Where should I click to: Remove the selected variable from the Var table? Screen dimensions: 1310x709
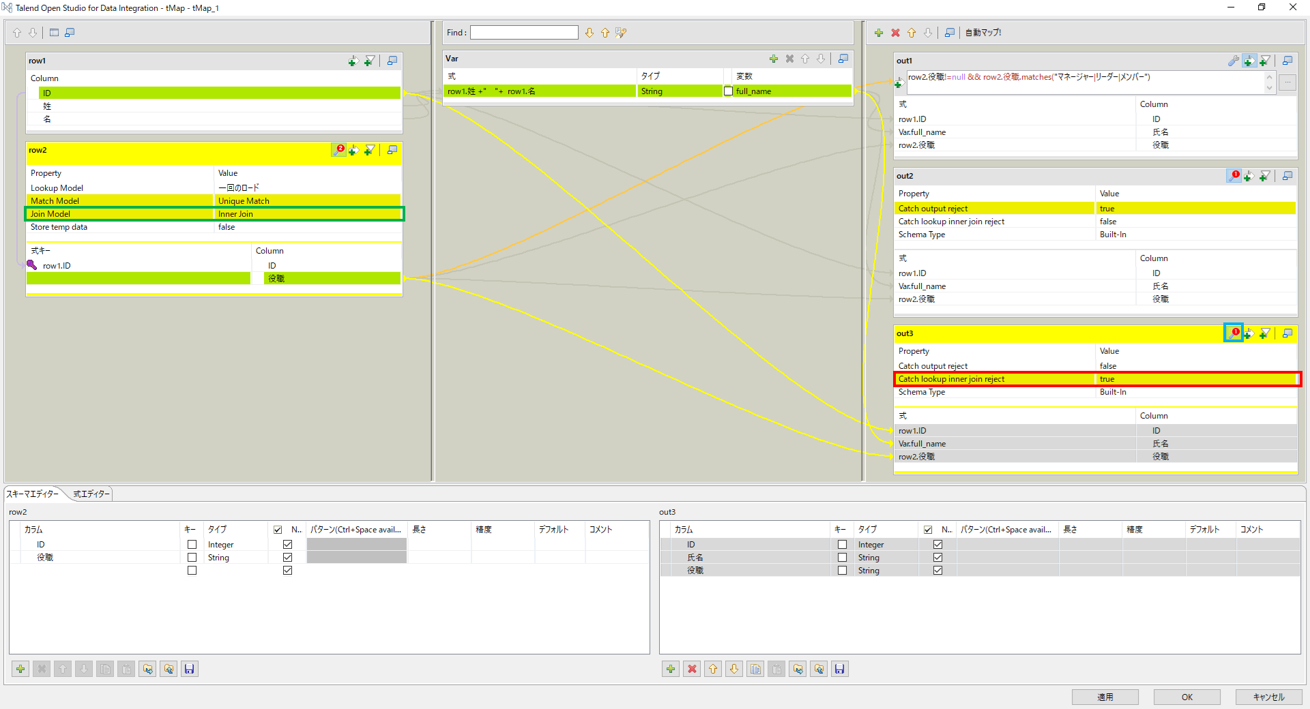(x=789, y=59)
